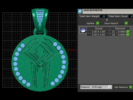This screenshot has width=133, height=100.
Task: Click the Gem Reporter panel icon
Action: [80, 11]
